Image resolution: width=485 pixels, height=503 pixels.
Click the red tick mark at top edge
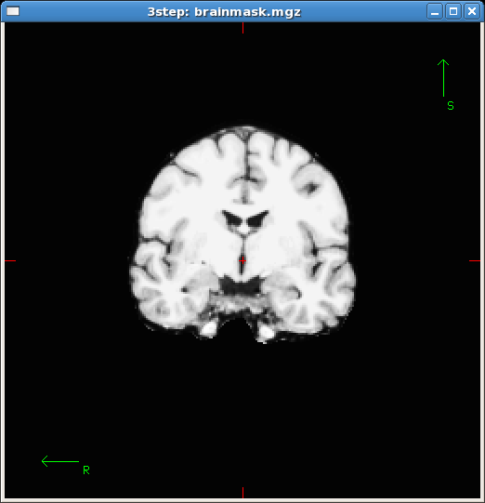[x=243, y=28]
